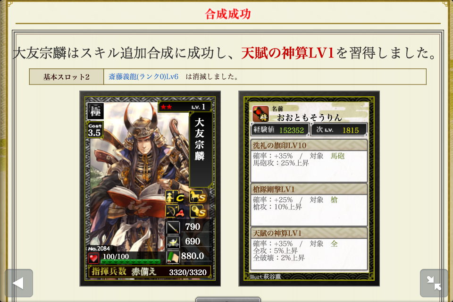
Task: Click the attack sword stat icon
Action: [173, 227]
